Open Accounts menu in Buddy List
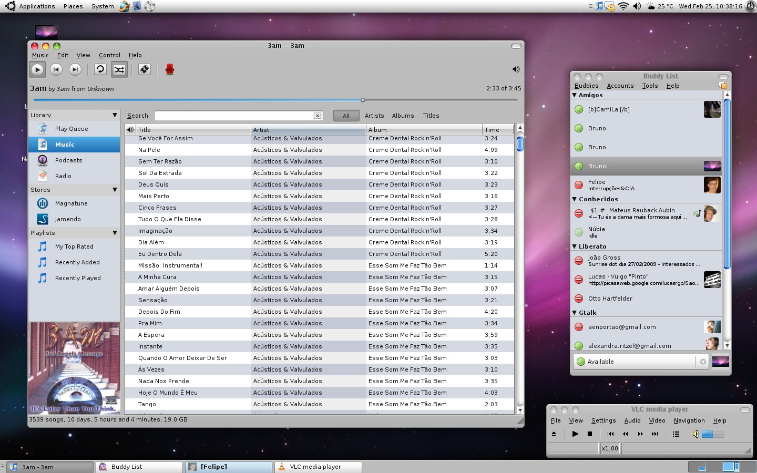The width and height of the screenshot is (757, 473). [x=620, y=86]
